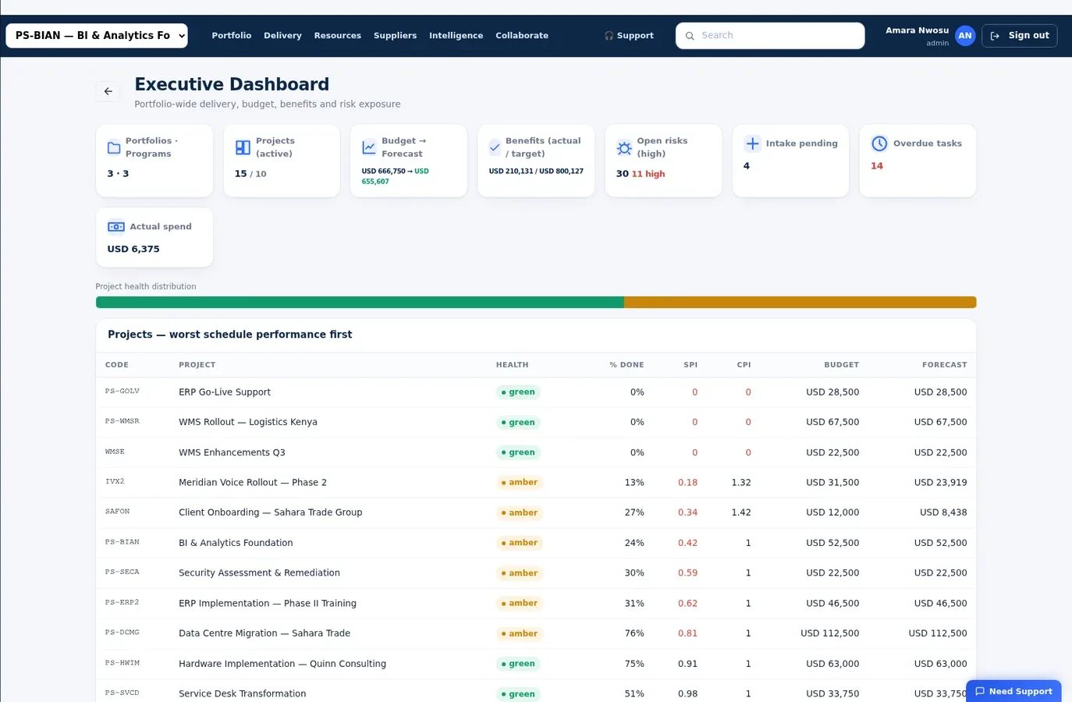1072x702 pixels.
Task: Click the SPI value 0.18
Action: [687, 483]
